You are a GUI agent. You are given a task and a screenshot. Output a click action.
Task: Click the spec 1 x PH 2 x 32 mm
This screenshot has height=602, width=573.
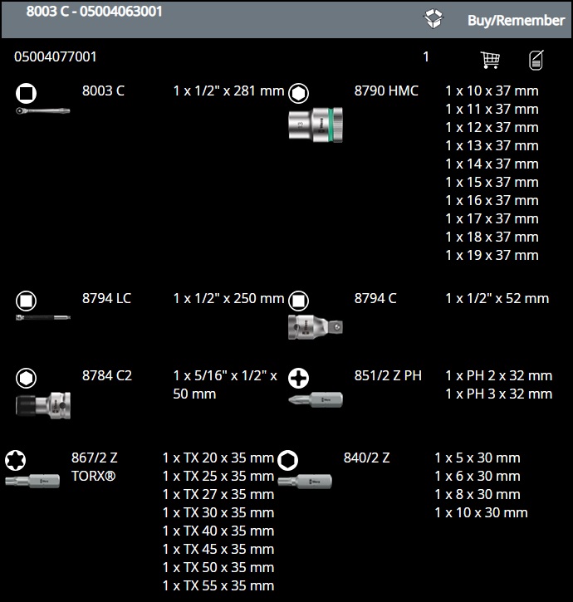pos(499,375)
